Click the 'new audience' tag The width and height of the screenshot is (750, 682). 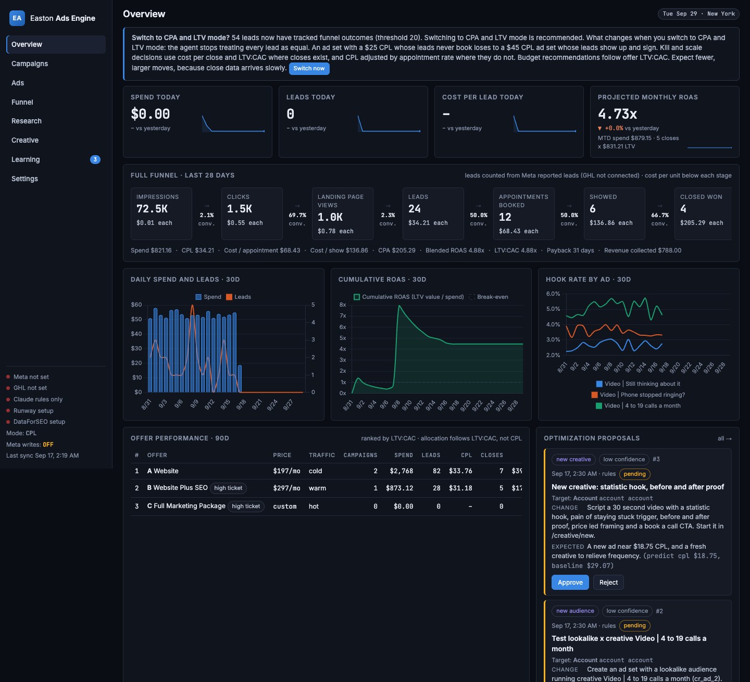pos(575,611)
